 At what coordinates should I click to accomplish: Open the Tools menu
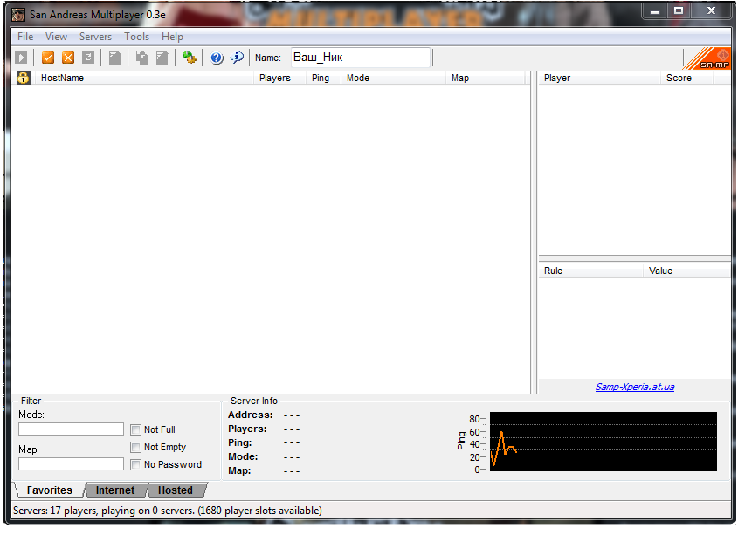[136, 37]
